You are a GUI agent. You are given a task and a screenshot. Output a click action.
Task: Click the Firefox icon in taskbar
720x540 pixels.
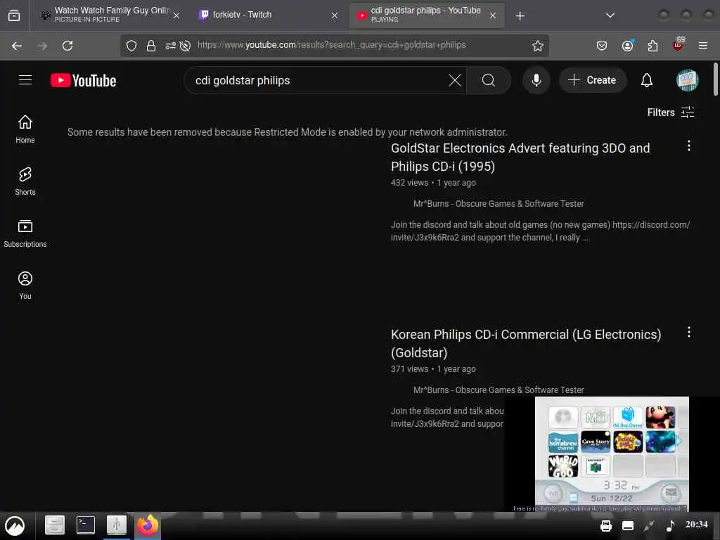148,525
